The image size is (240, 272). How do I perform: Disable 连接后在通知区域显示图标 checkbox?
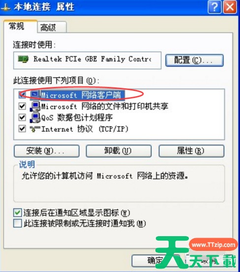[x=18, y=213]
